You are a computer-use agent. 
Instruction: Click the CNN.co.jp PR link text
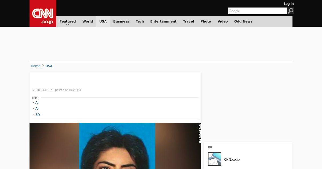tap(232, 160)
